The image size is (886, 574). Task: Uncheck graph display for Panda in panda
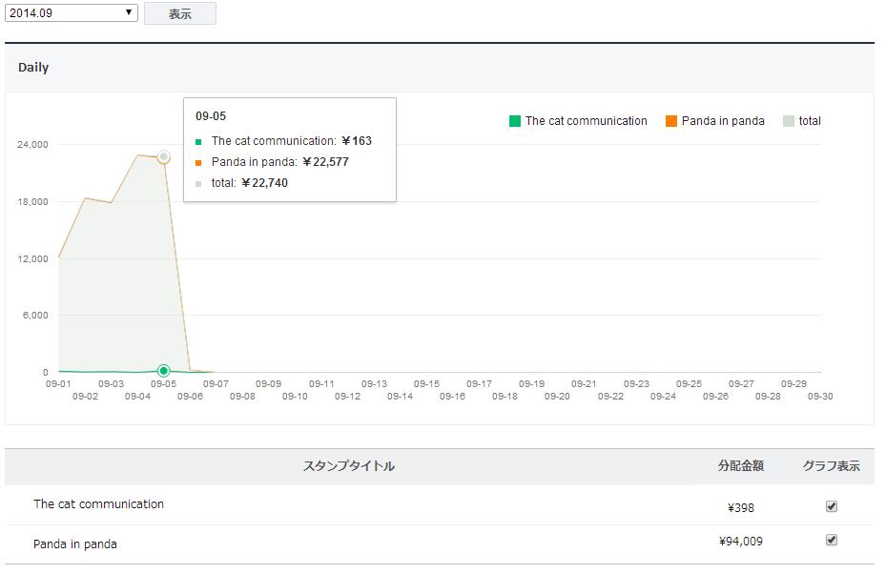pyautogui.click(x=832, y=540)
